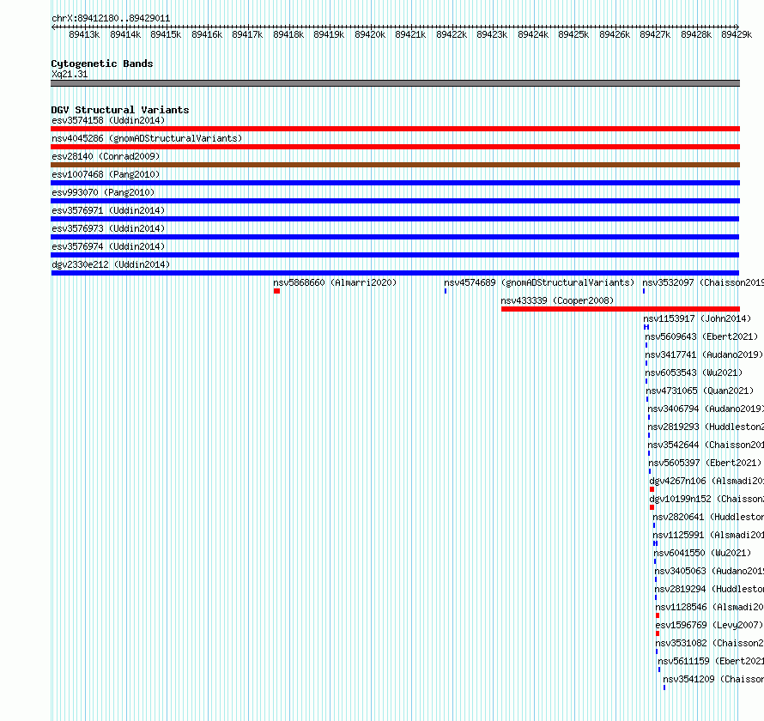
Task: Open variant esv3576973 (Uddin2014) label
Action: pyautogui.click(x=108, y=228)
